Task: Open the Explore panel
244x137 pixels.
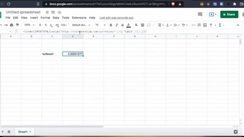Action: 236,132
